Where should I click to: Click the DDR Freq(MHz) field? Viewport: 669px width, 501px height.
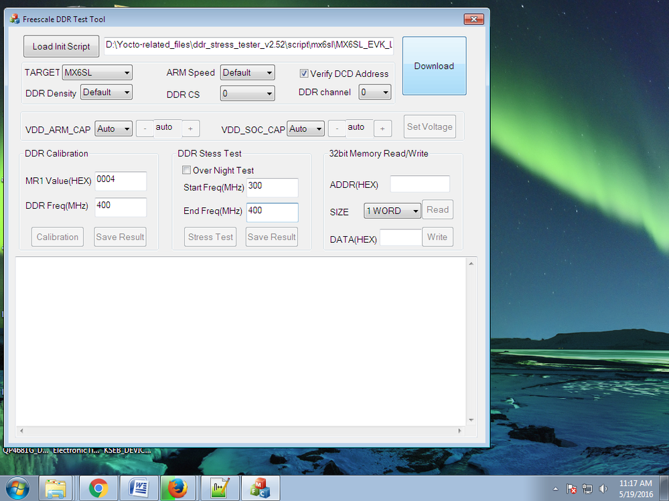(x=121, y=207)
